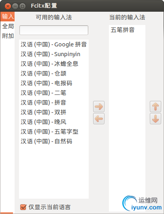Move selected input method up
Image resolution: width=164 pixels, height=214 pixels.
(x=155, y=107)
